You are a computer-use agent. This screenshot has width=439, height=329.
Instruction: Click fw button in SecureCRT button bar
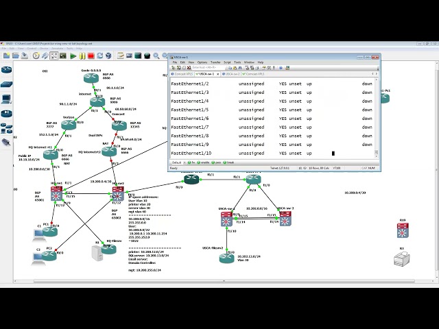click(x=191, y=162)
